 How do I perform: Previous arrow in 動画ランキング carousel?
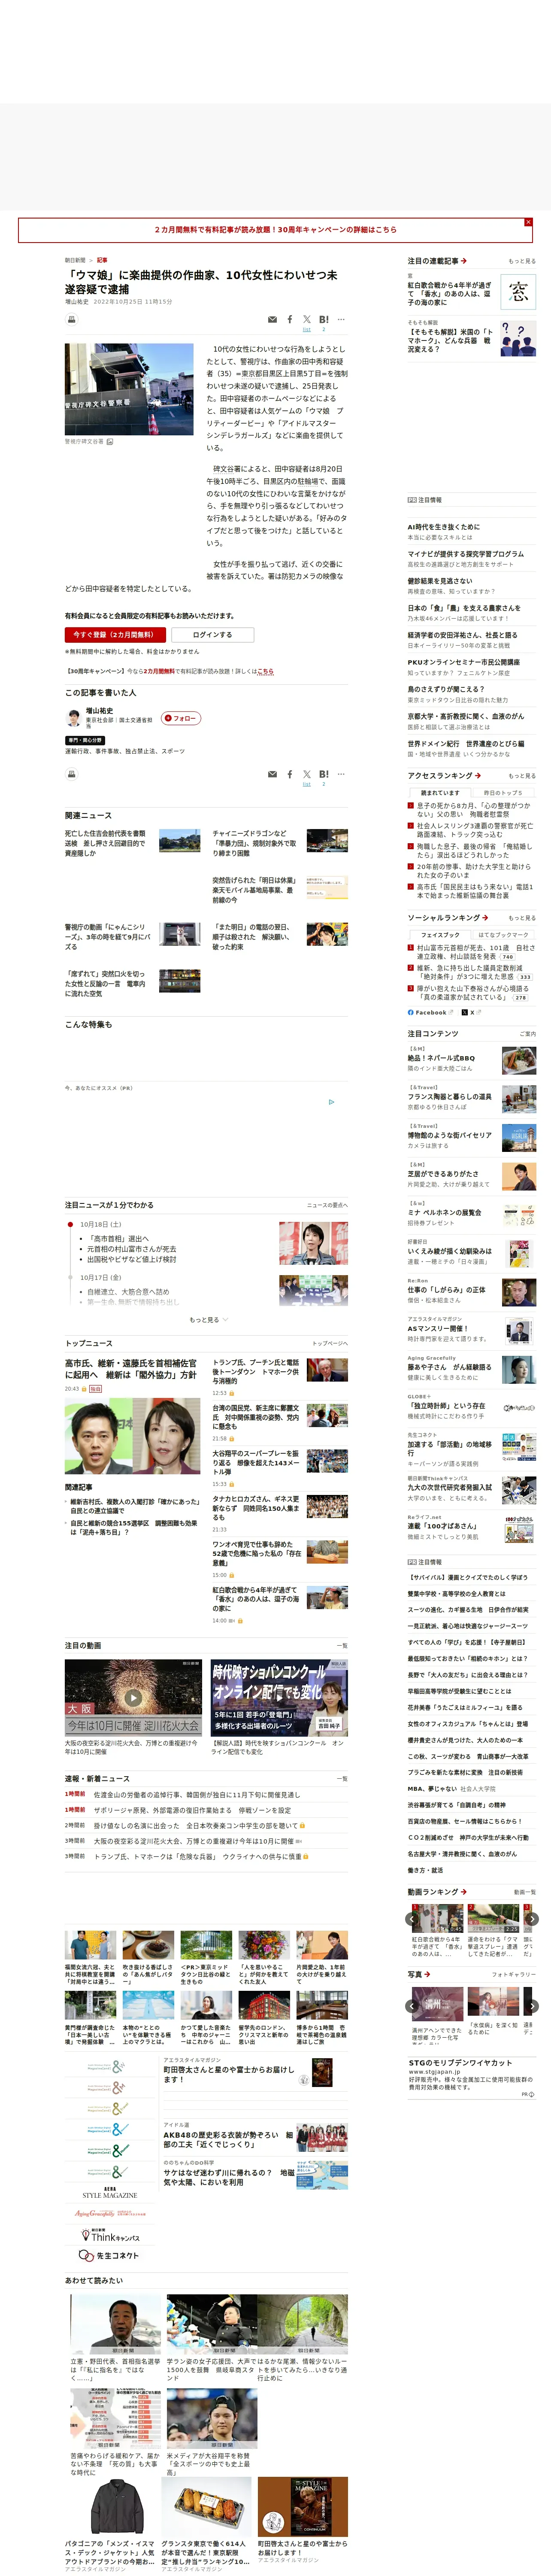(413, 1919)
